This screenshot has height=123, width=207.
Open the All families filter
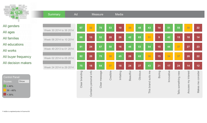coord(11,38)
